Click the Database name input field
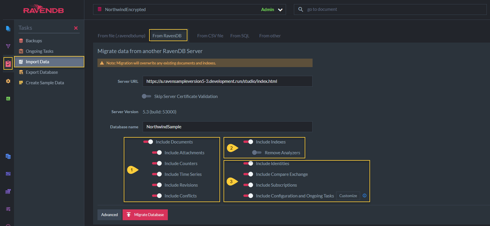 [x=227, y=127]
